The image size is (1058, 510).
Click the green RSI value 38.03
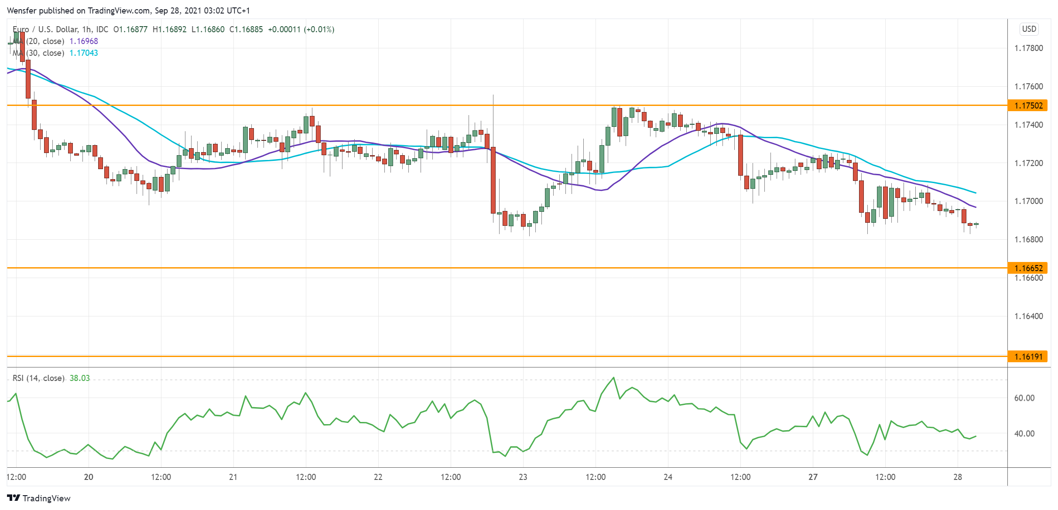[x=80, y=378]
